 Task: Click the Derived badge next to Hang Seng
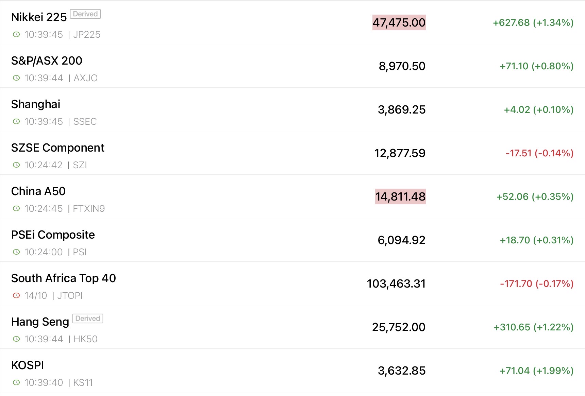[x=88, y=318]
